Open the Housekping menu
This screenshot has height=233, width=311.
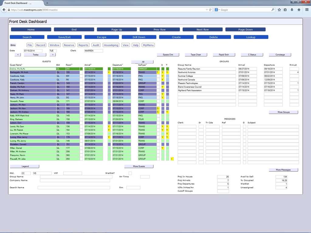click(111, 45)
